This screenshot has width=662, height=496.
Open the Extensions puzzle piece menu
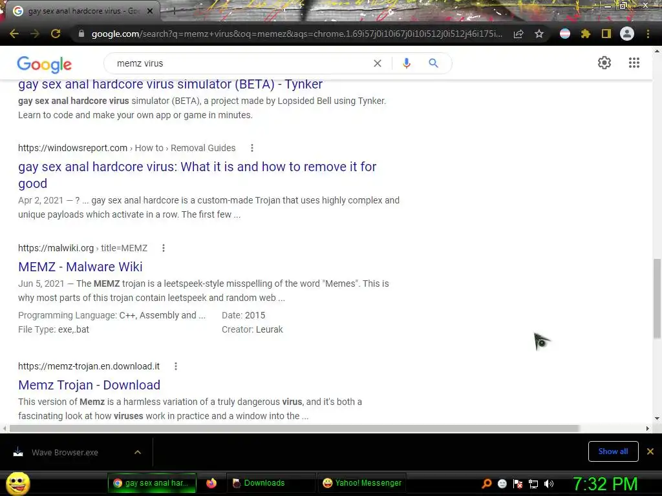pos(586,34)
